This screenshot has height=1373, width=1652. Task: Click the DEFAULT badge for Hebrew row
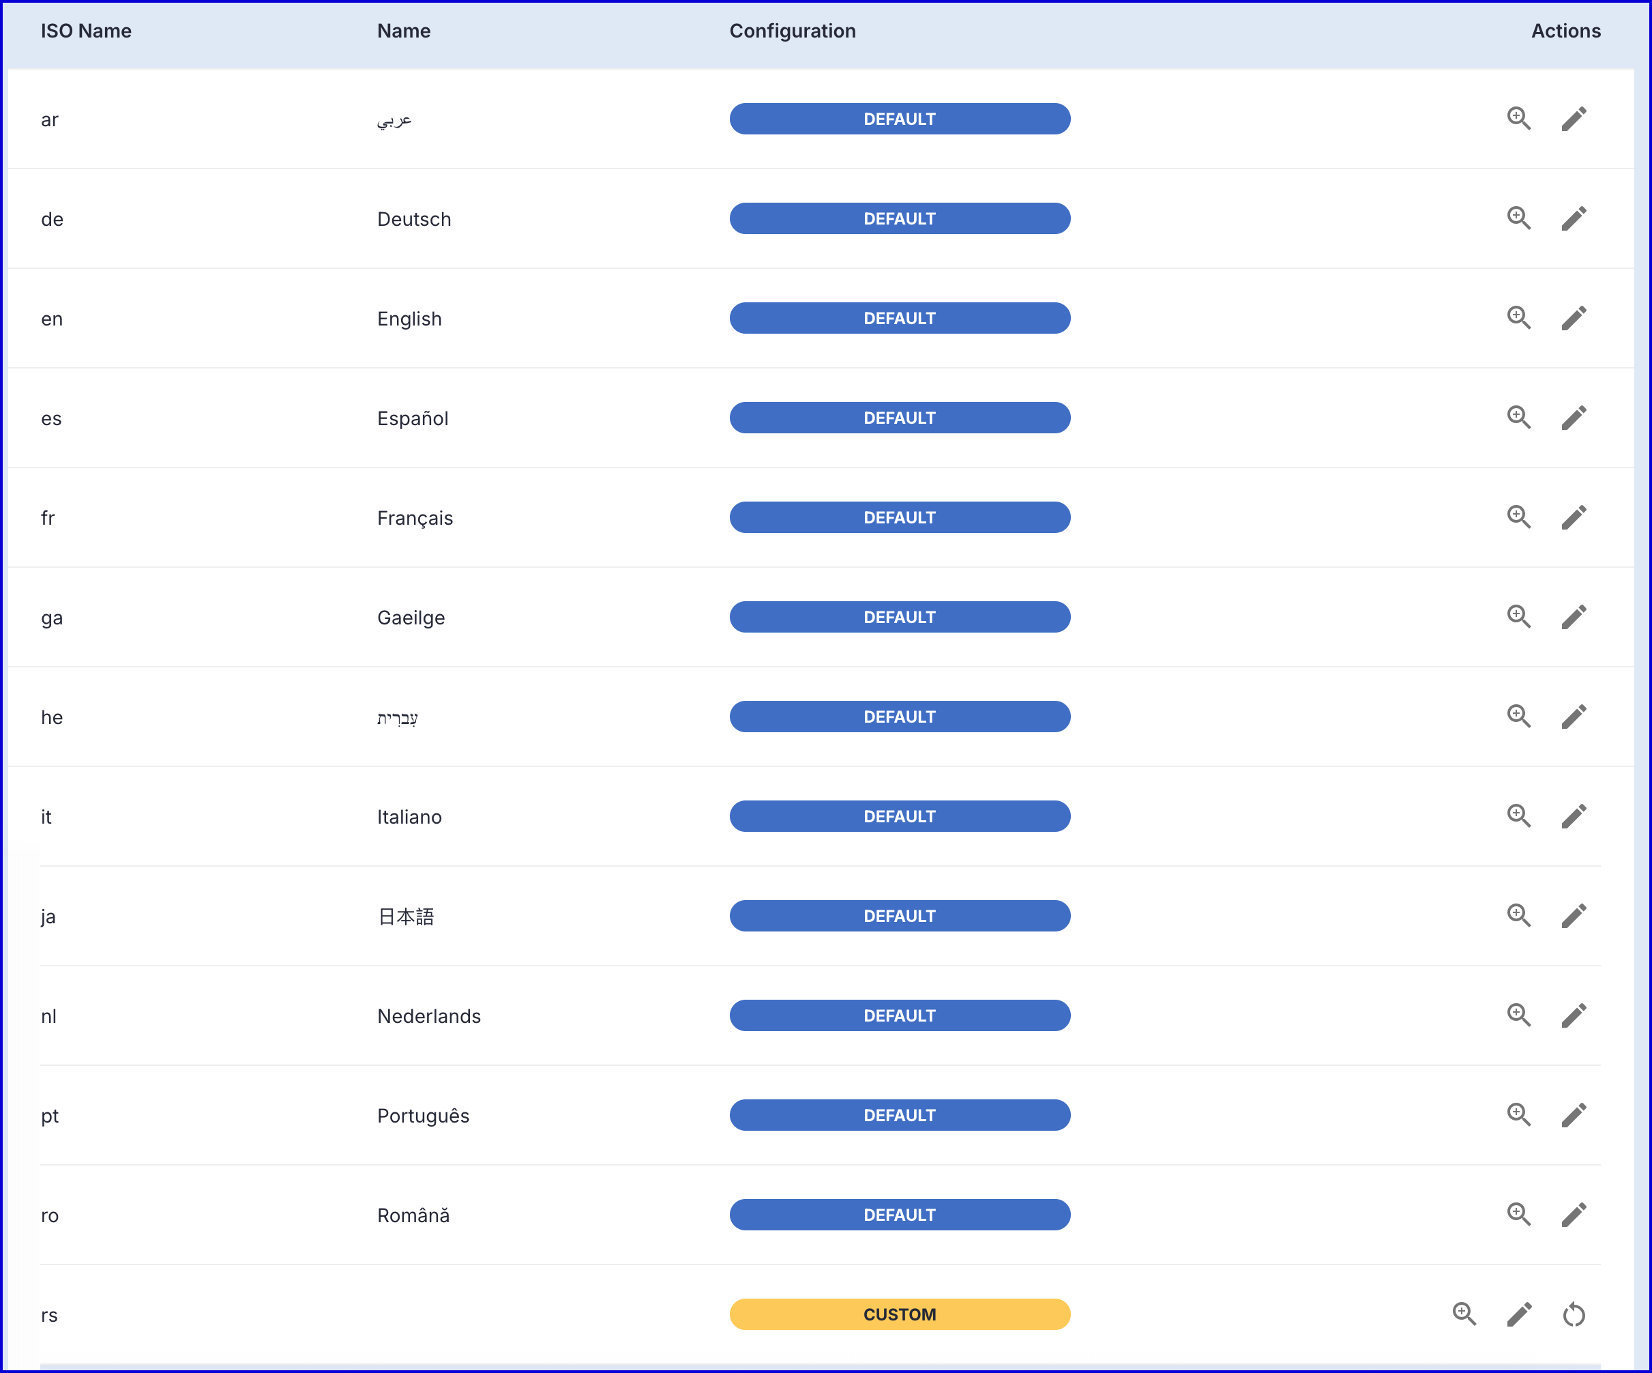899,717
